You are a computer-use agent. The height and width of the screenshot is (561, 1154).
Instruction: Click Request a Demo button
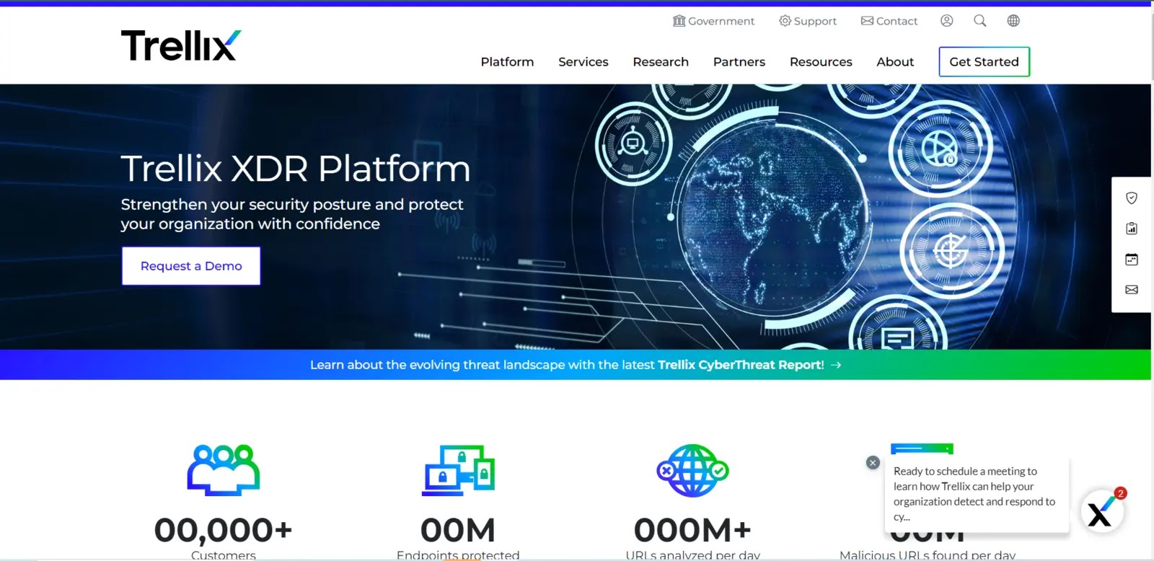pos(191,266)
